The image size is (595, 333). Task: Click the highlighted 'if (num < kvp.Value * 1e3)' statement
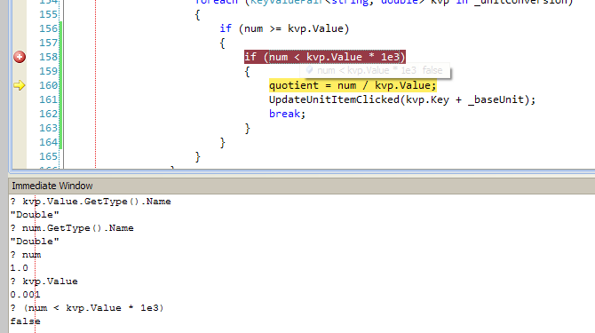pyautogui.click(x=325, y=57)
